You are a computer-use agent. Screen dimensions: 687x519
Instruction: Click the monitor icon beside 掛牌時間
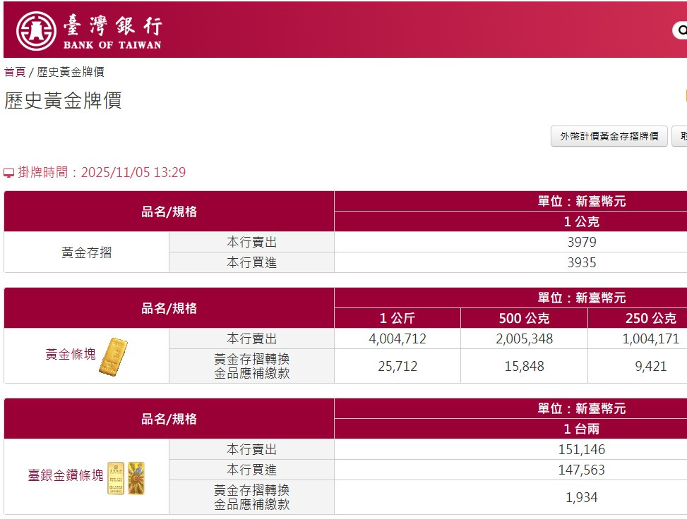point(8,173)
